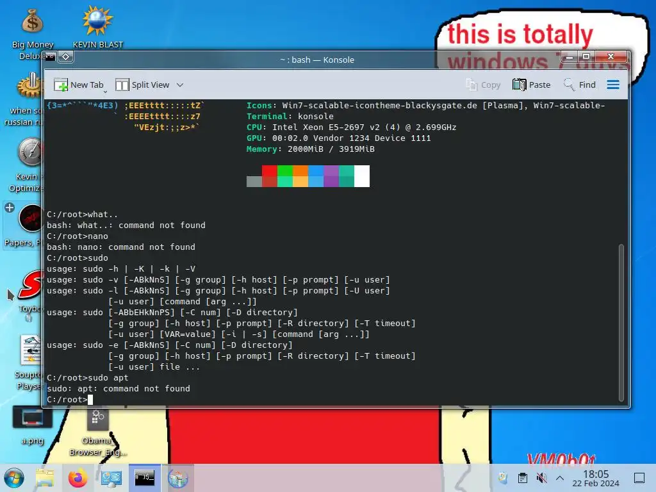Toggle the diamond pin icon in title bar
656x492 pixels.
click(66, 56)
